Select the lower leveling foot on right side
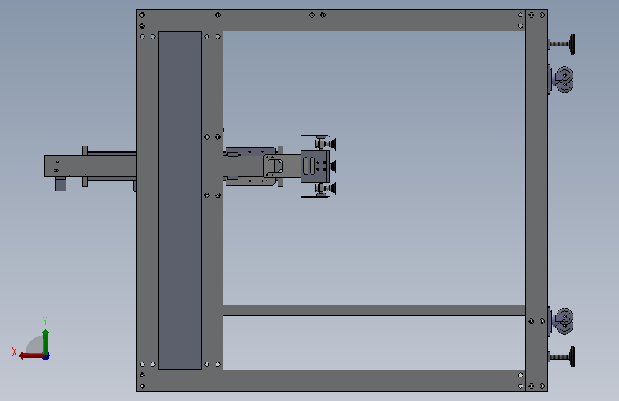The image size is (619, 401). point(561,357)
